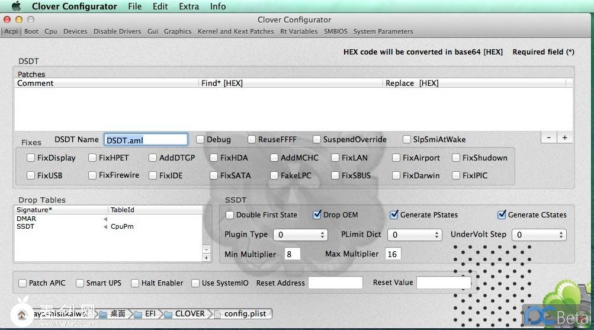This screenshot has height=330, width=594.
Task: Toggle the FixShudown checkbox
Action: 456,158
